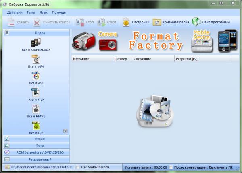Open the Действия menu
Screen dimensions: 242x173
(15, 12)
